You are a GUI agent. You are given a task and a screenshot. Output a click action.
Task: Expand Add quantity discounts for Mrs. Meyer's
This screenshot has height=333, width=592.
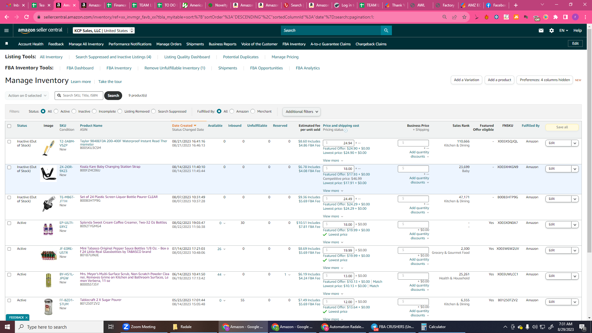click(x=419, y=288)
